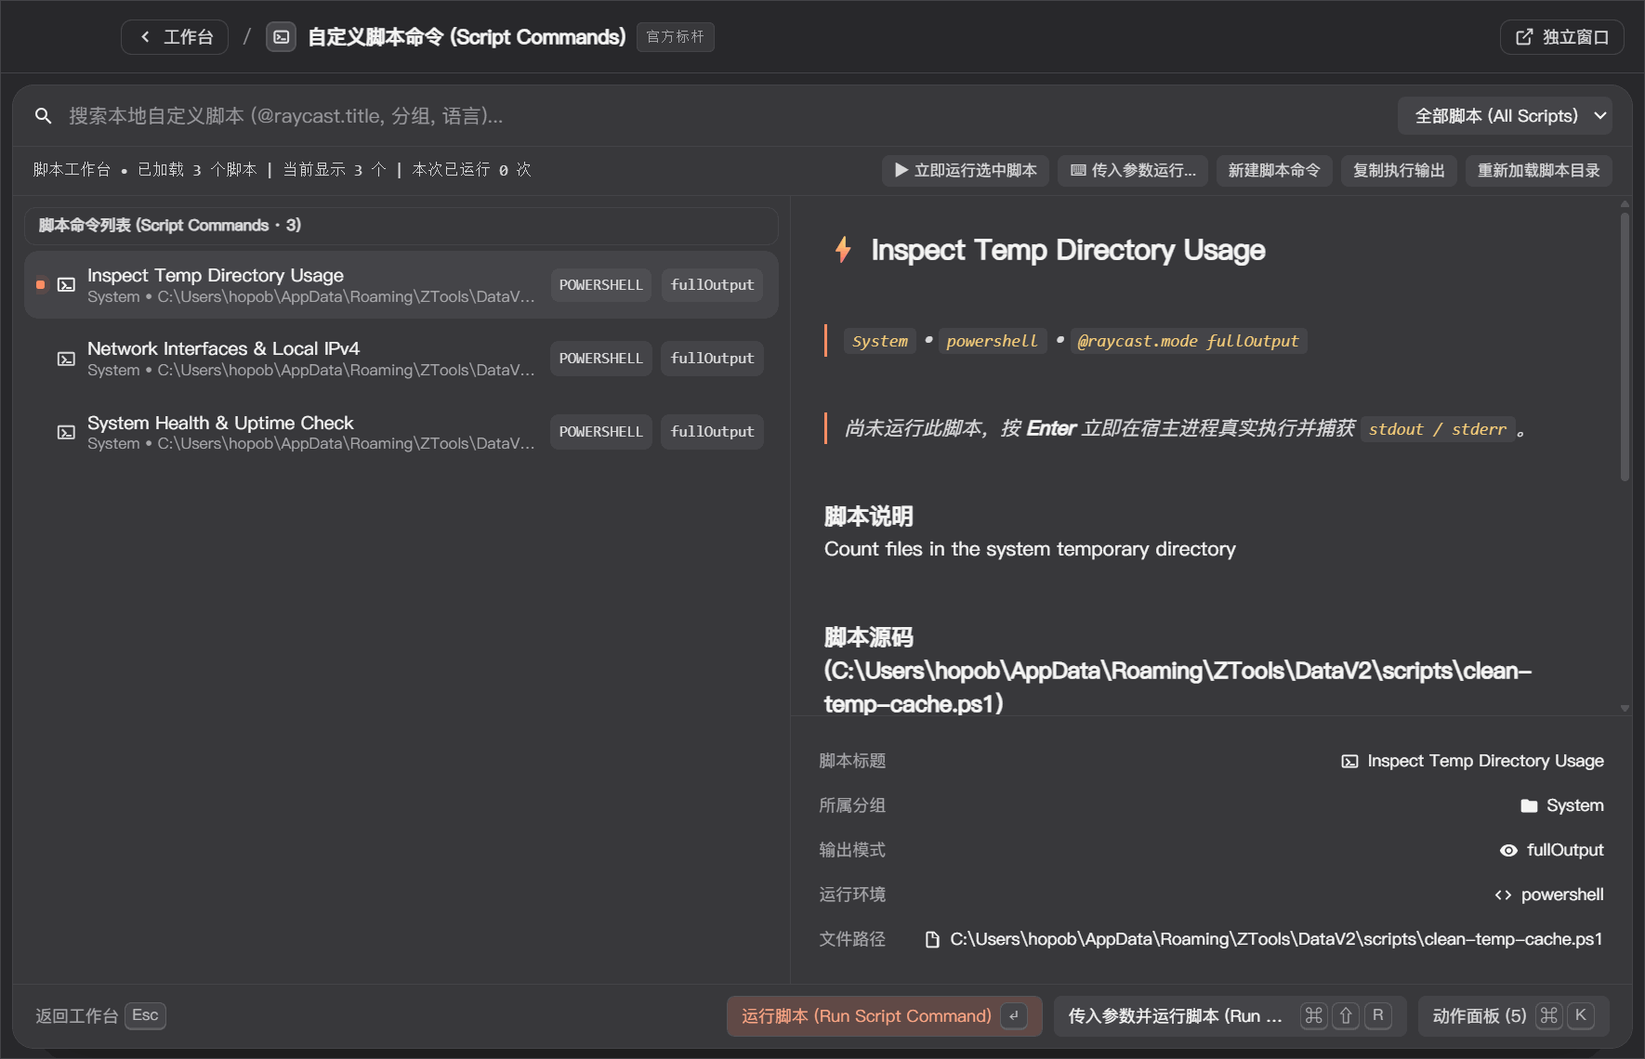Click the eye icon next to fullOutput mode

(1508, 850)
